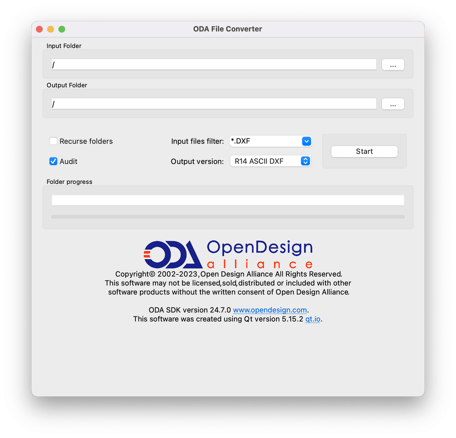Disable the Audit checkbox
Viewport: 456px width, 438px height.
point(53,161)
